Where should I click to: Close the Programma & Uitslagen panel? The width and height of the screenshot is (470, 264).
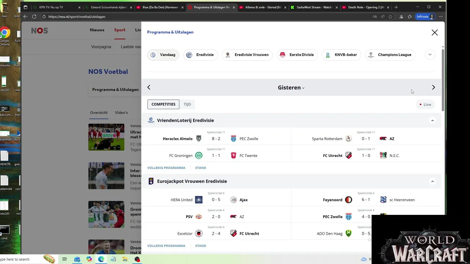[434, 33]
